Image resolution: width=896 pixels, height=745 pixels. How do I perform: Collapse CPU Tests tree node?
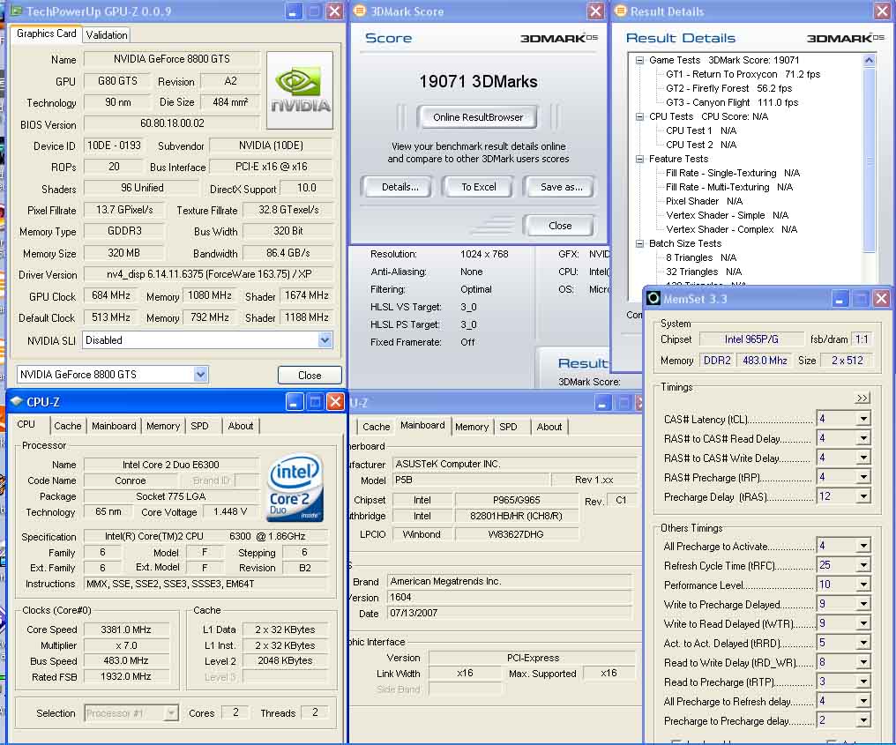640,116
